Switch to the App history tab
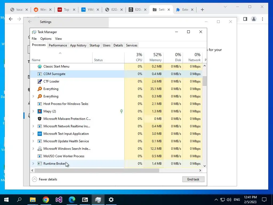 click(x=78, y=45)
